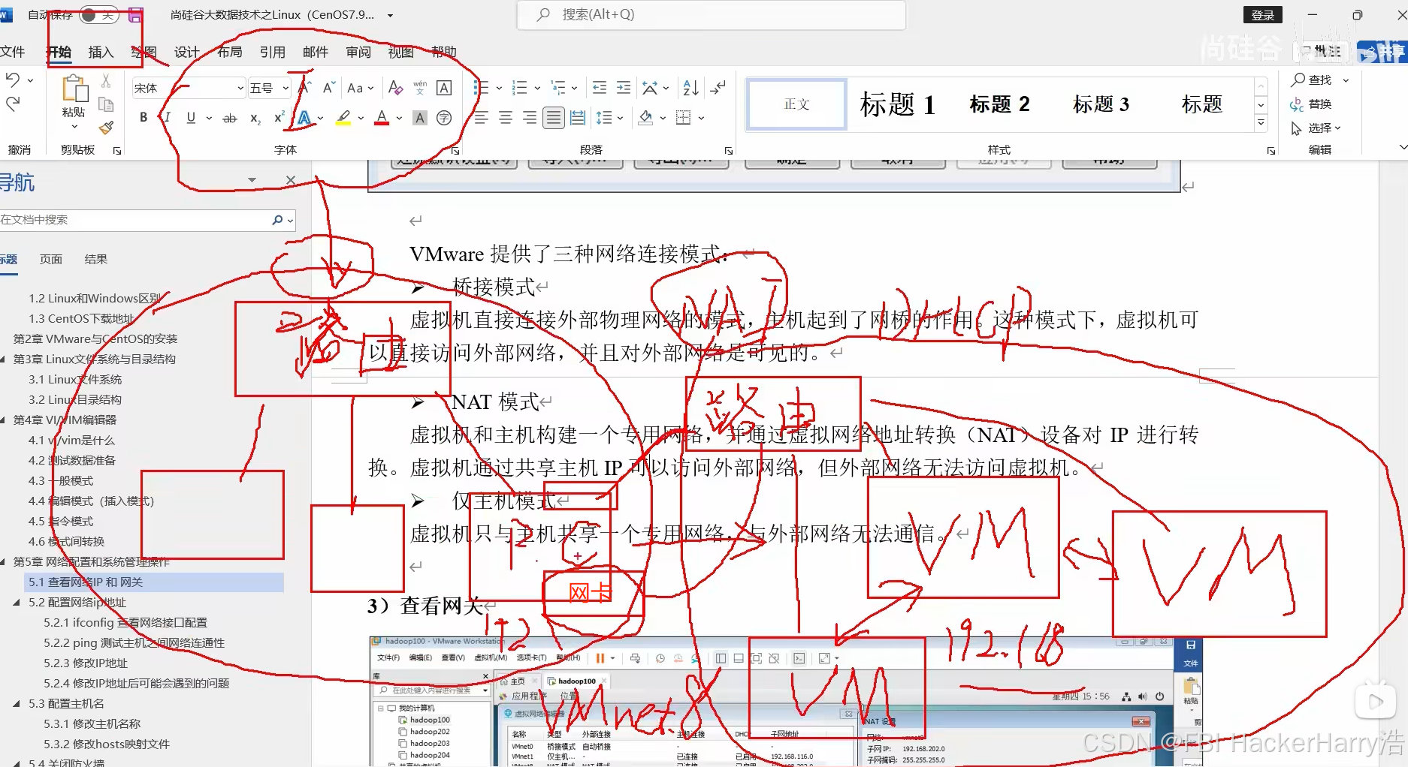Screen dimensions: 1408x767
Task: Toggle Superscript formatting
Action: click(x=279, y=118)
